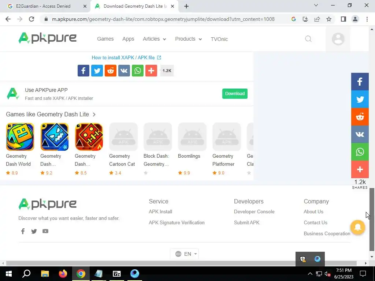Screen dimensions: 375x281
Task: Click the Windows Security tray icon
Action: [303, 259]
